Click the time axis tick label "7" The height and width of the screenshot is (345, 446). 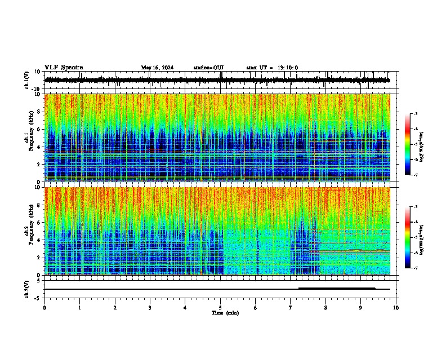pos(291,308)
